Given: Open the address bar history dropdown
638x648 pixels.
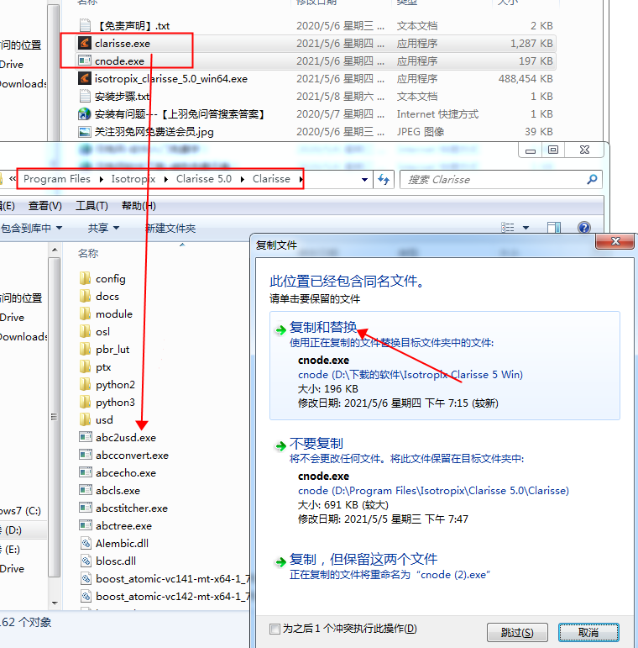Looking at the screenshot, I should click(x=365, y=179).
